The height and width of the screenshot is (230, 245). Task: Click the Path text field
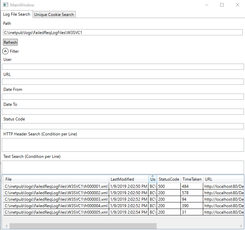pyautogui.click(x=122, y=33)
